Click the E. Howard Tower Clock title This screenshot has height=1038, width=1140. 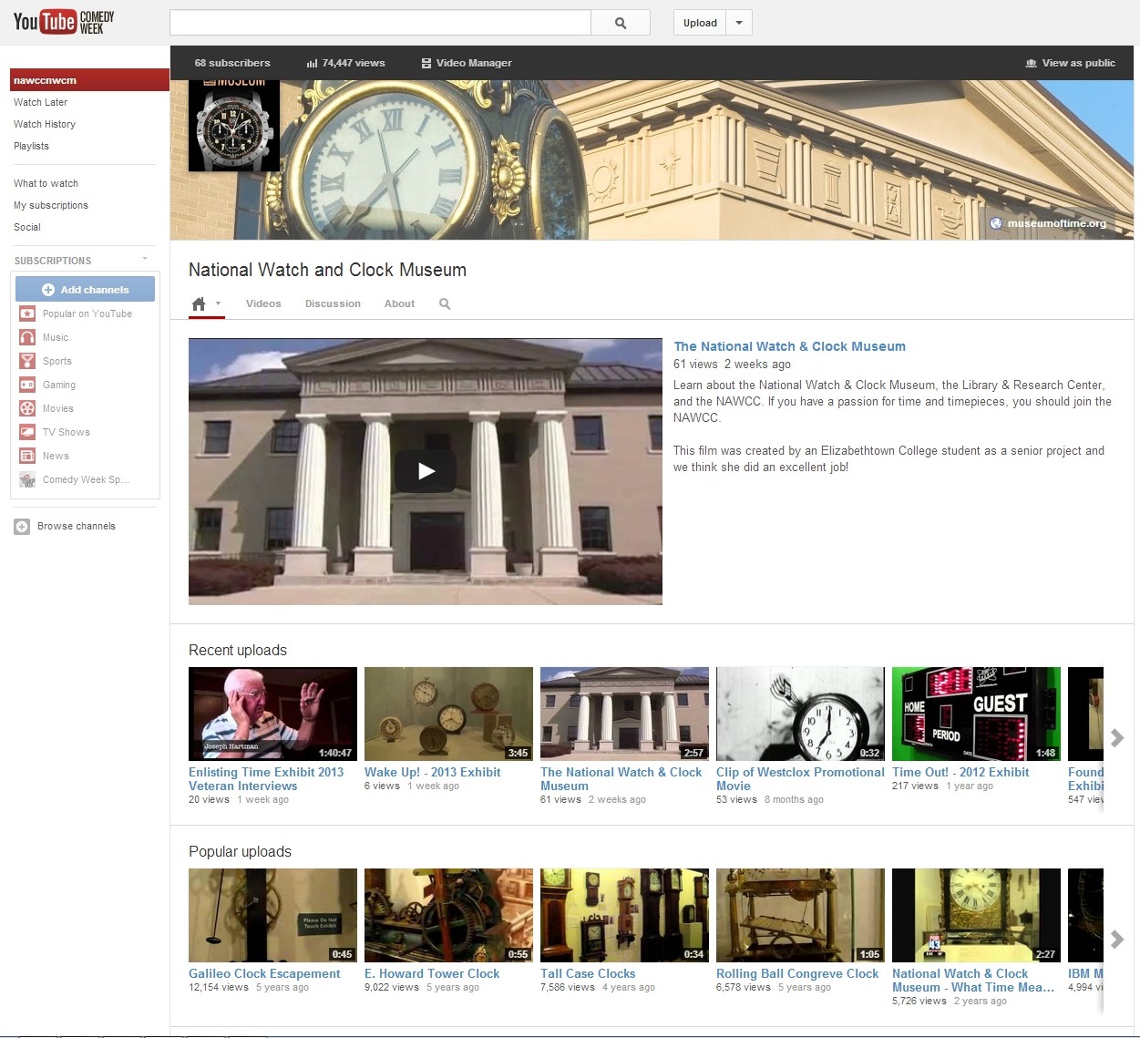point(432,973)
